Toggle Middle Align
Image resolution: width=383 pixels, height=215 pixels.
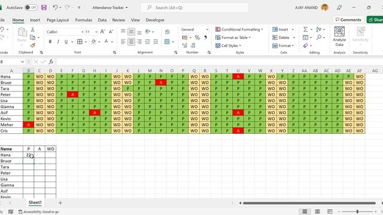pos(131,32)
